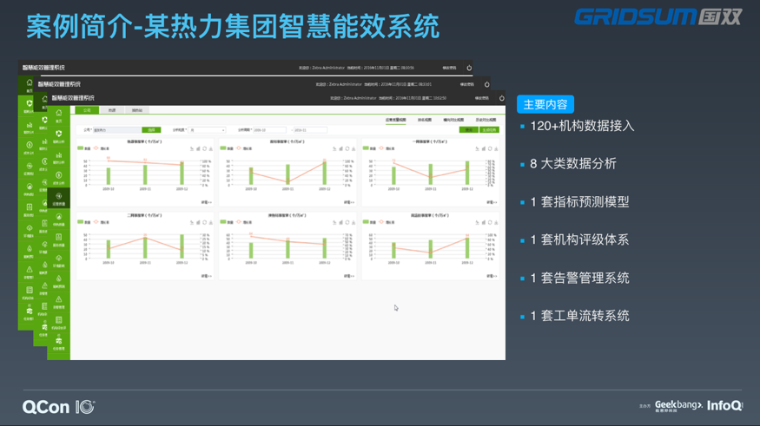Open 详情>> link on top-left chart
Viewport: 760px width, 426px height.
click(207, 202)
